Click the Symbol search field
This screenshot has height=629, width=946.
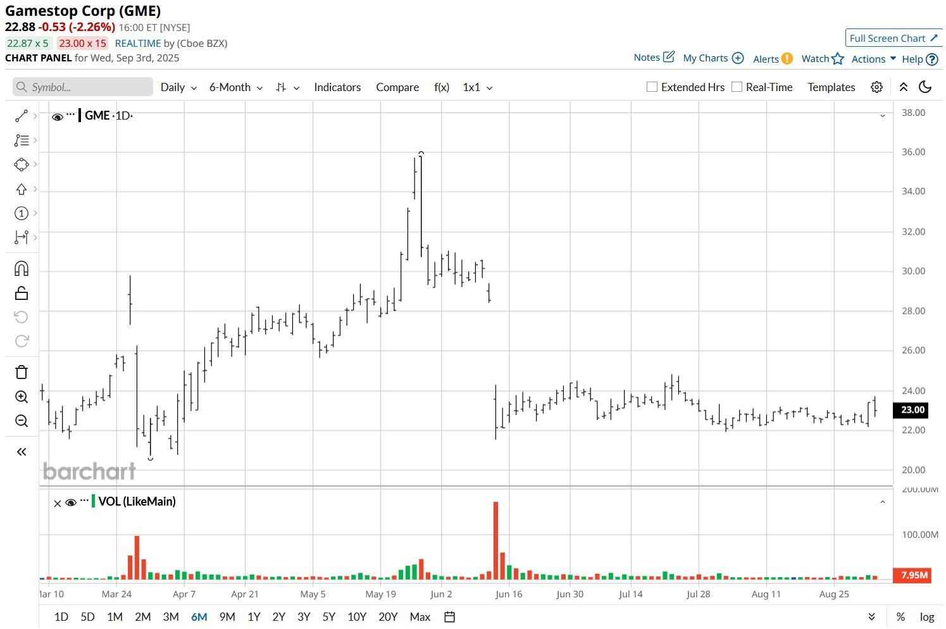(x=83, y=87)
